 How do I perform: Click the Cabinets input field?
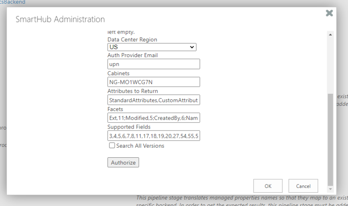click(154, 82)
